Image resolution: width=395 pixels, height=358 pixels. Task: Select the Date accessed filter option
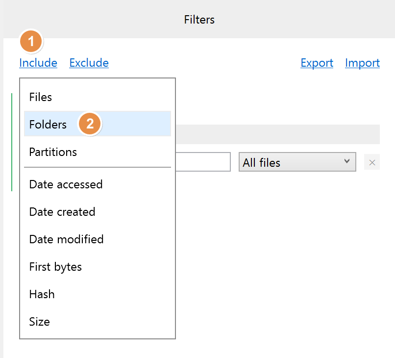[x=98, y=184]
